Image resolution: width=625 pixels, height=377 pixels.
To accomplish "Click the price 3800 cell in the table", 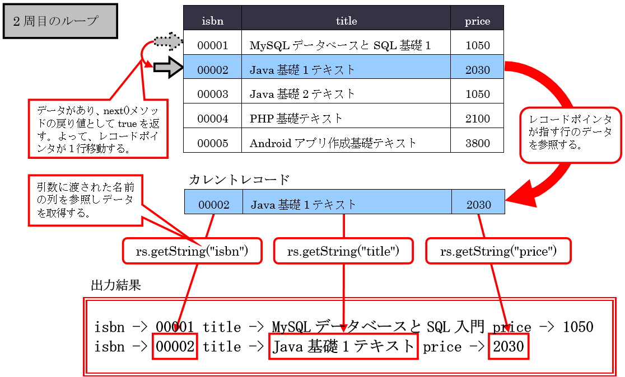I will pos(477,143).
